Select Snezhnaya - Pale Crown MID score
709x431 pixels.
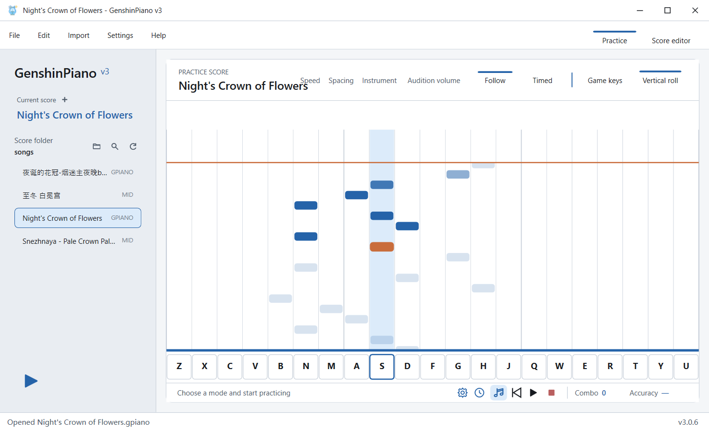pos(78,241)
